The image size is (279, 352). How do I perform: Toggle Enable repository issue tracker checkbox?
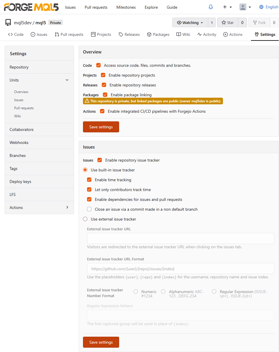coord(100,160)
